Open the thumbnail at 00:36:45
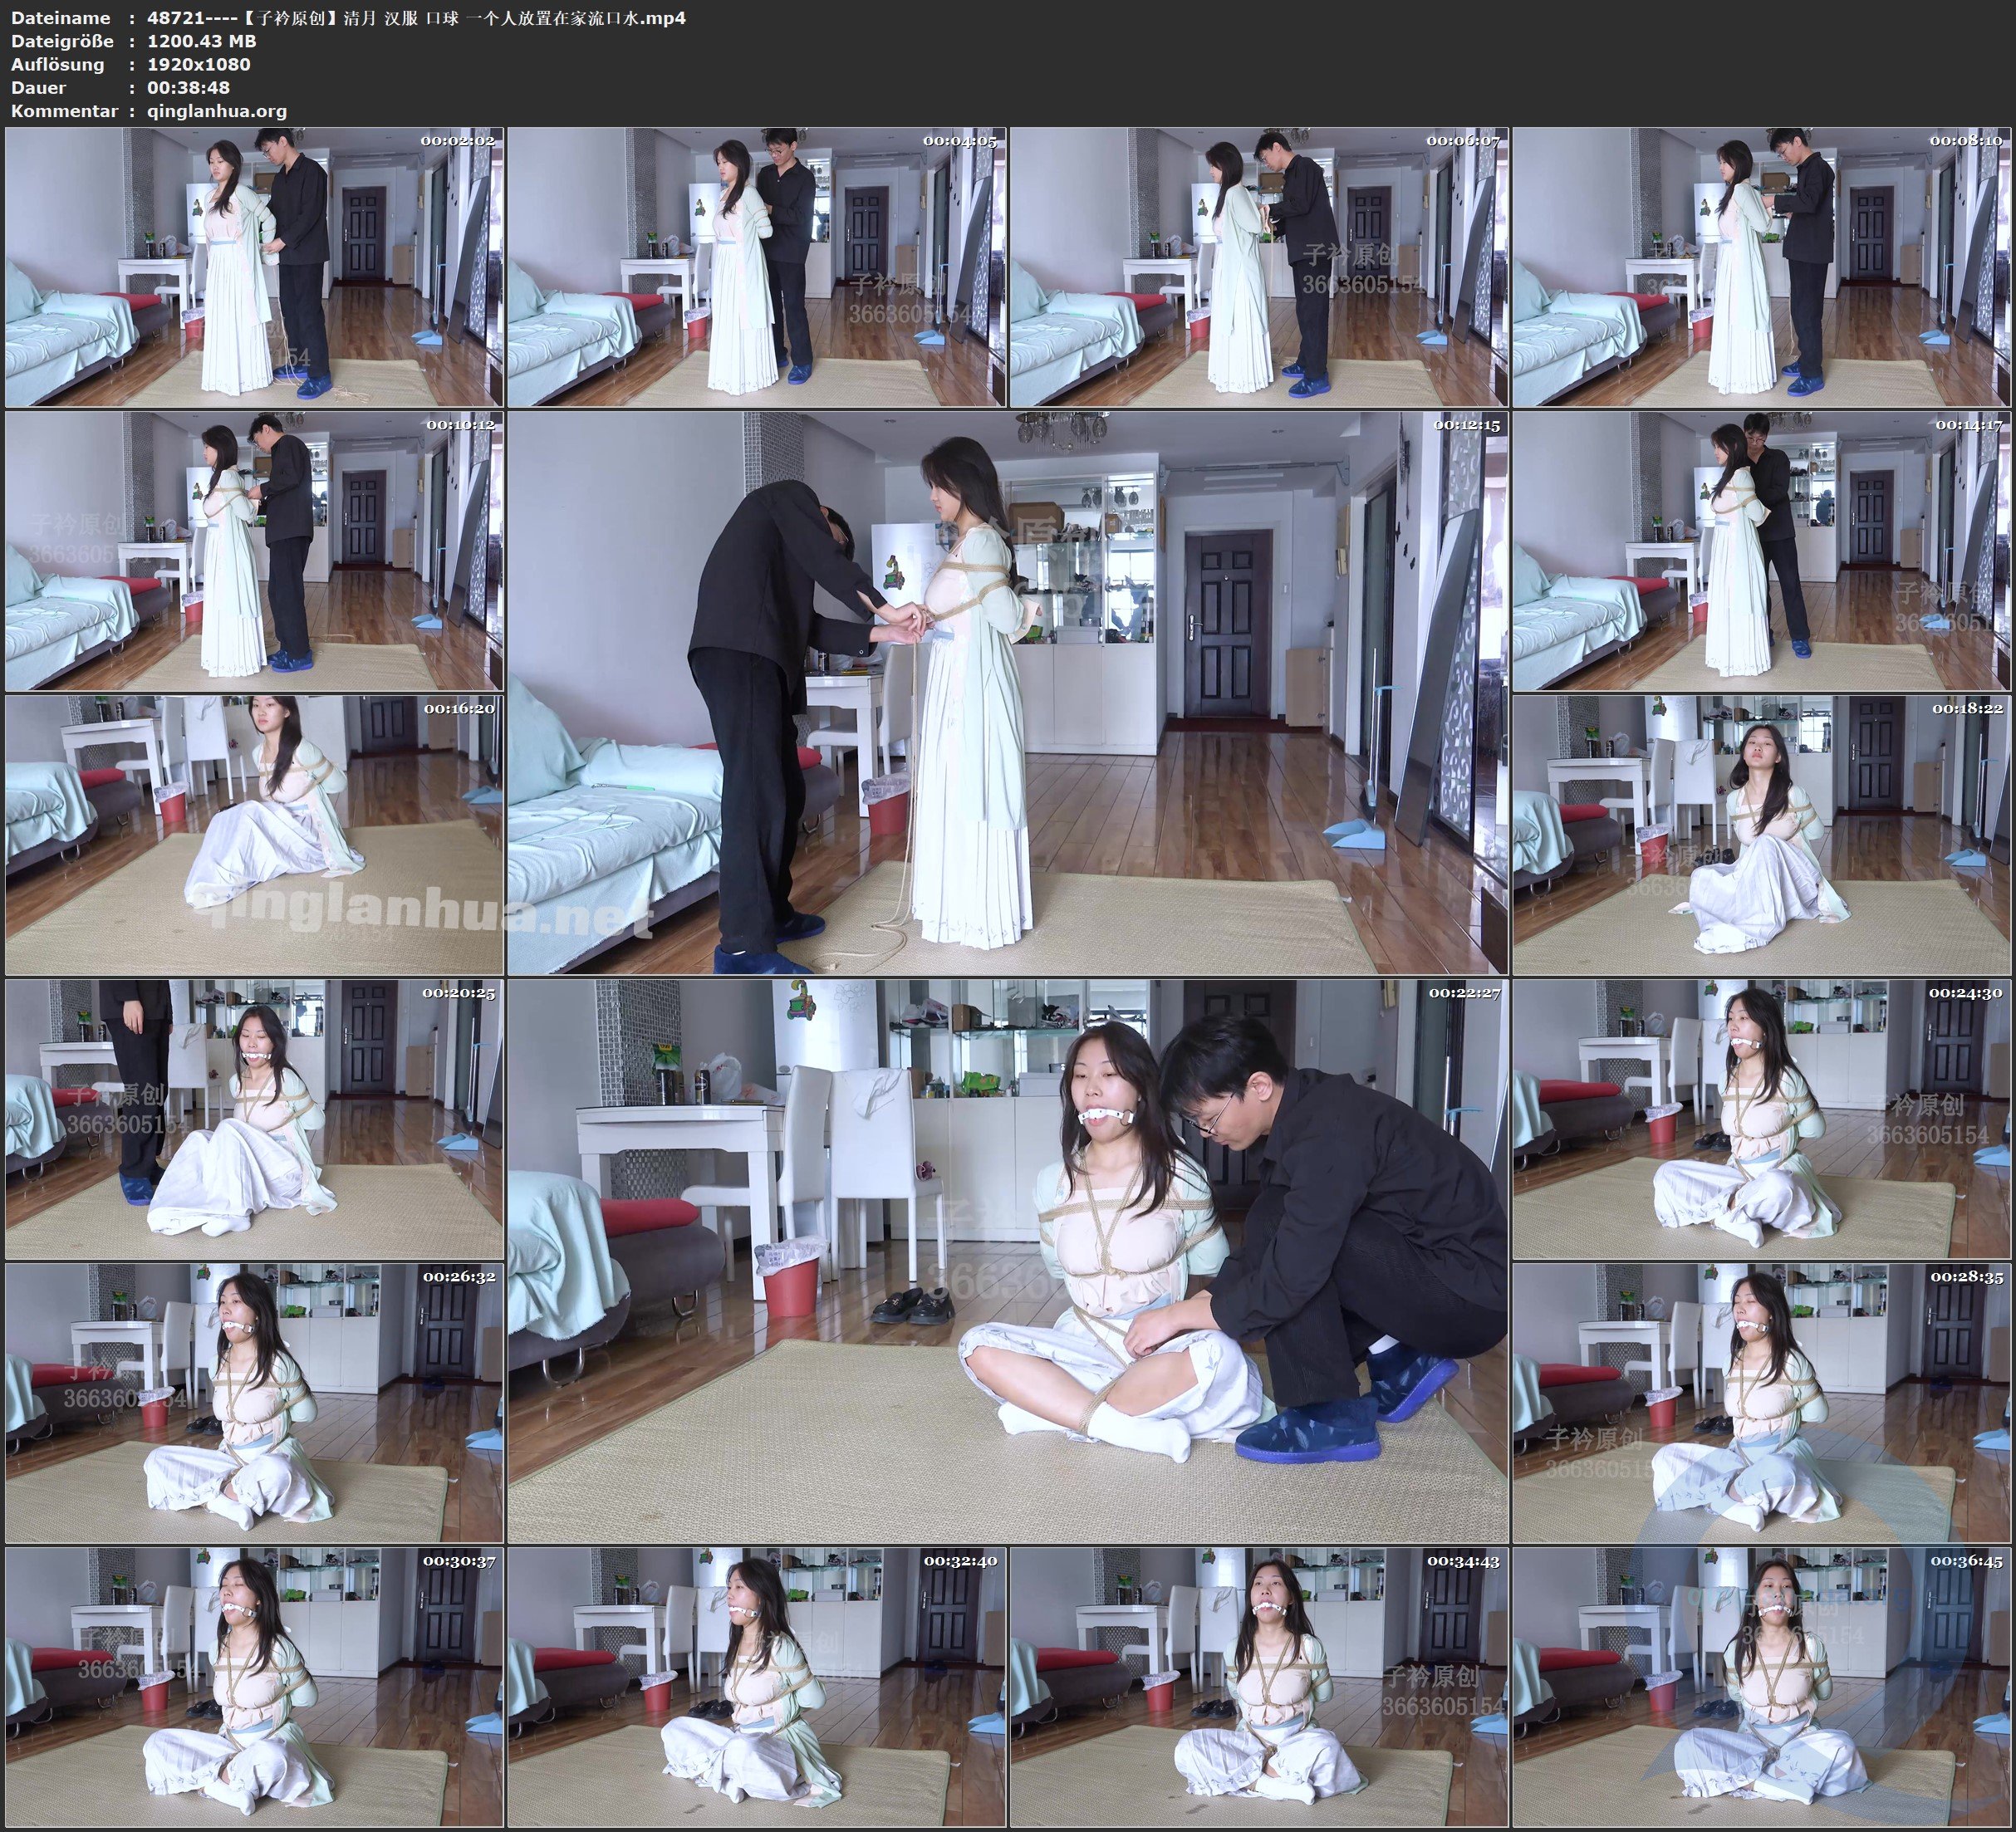Screen dimensions: 2016x1832 (x=1762, y=1686)
